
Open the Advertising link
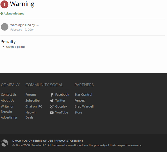[x=9, y=117]
